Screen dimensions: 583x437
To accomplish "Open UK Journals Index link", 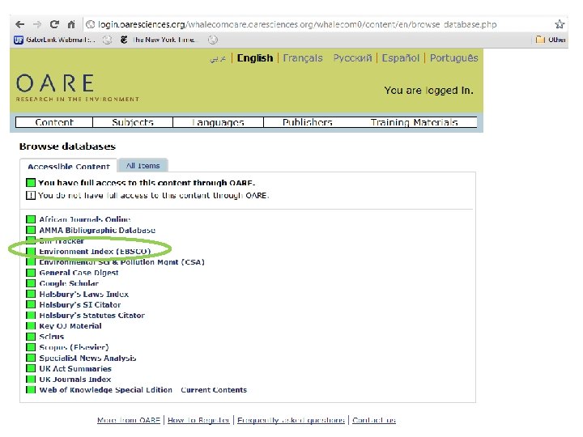I will (x=75, y=380).
